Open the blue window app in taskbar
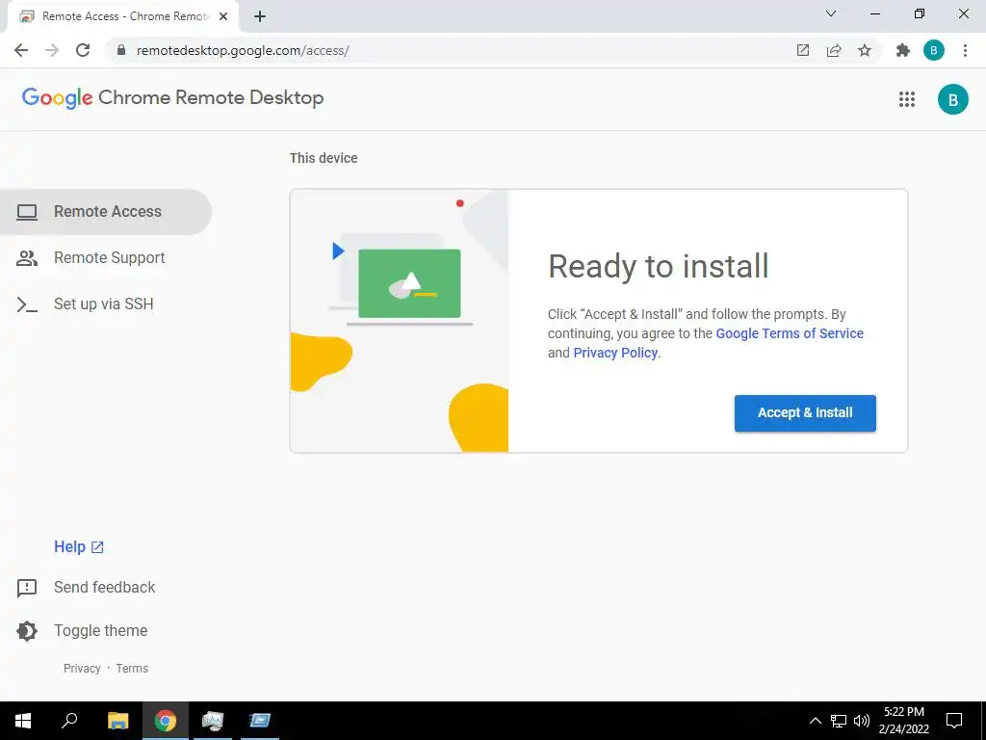 tap(260, 721)
